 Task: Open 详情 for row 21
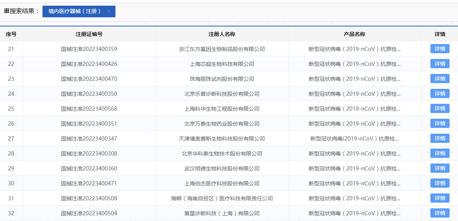point(440,49)
